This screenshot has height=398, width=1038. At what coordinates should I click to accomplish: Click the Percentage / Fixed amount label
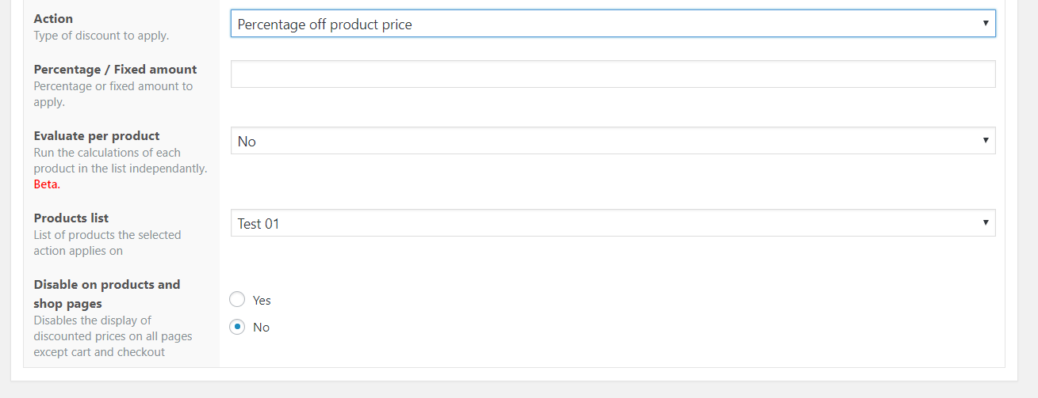pyautogui.click(x=115, y=70)
